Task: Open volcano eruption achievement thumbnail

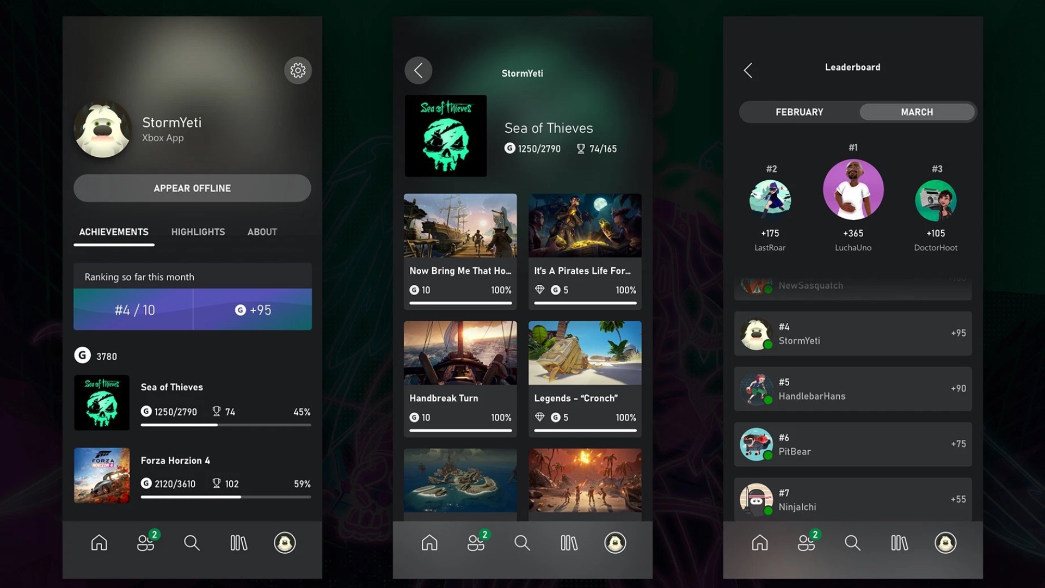Action: pyautogui.click(x=585, y=481)
